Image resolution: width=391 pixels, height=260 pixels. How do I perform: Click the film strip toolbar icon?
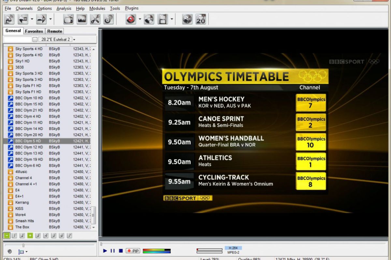tap(163, 19)
